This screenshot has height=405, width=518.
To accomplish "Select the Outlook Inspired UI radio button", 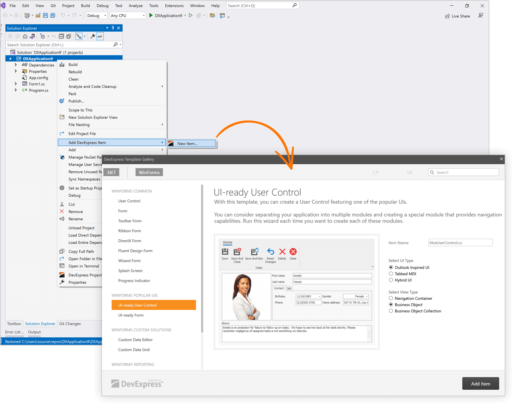I will pos(391,267).
